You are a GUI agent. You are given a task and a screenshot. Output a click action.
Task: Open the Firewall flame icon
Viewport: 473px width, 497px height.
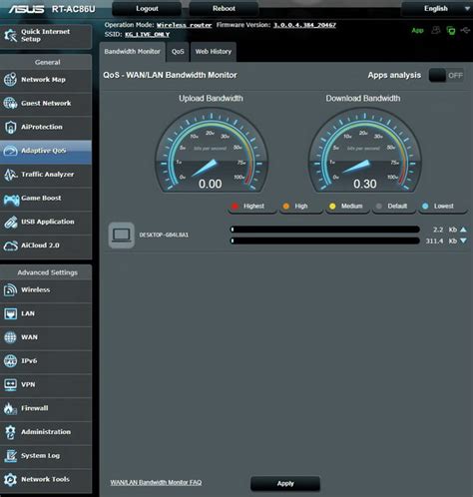tap(10, 408)
